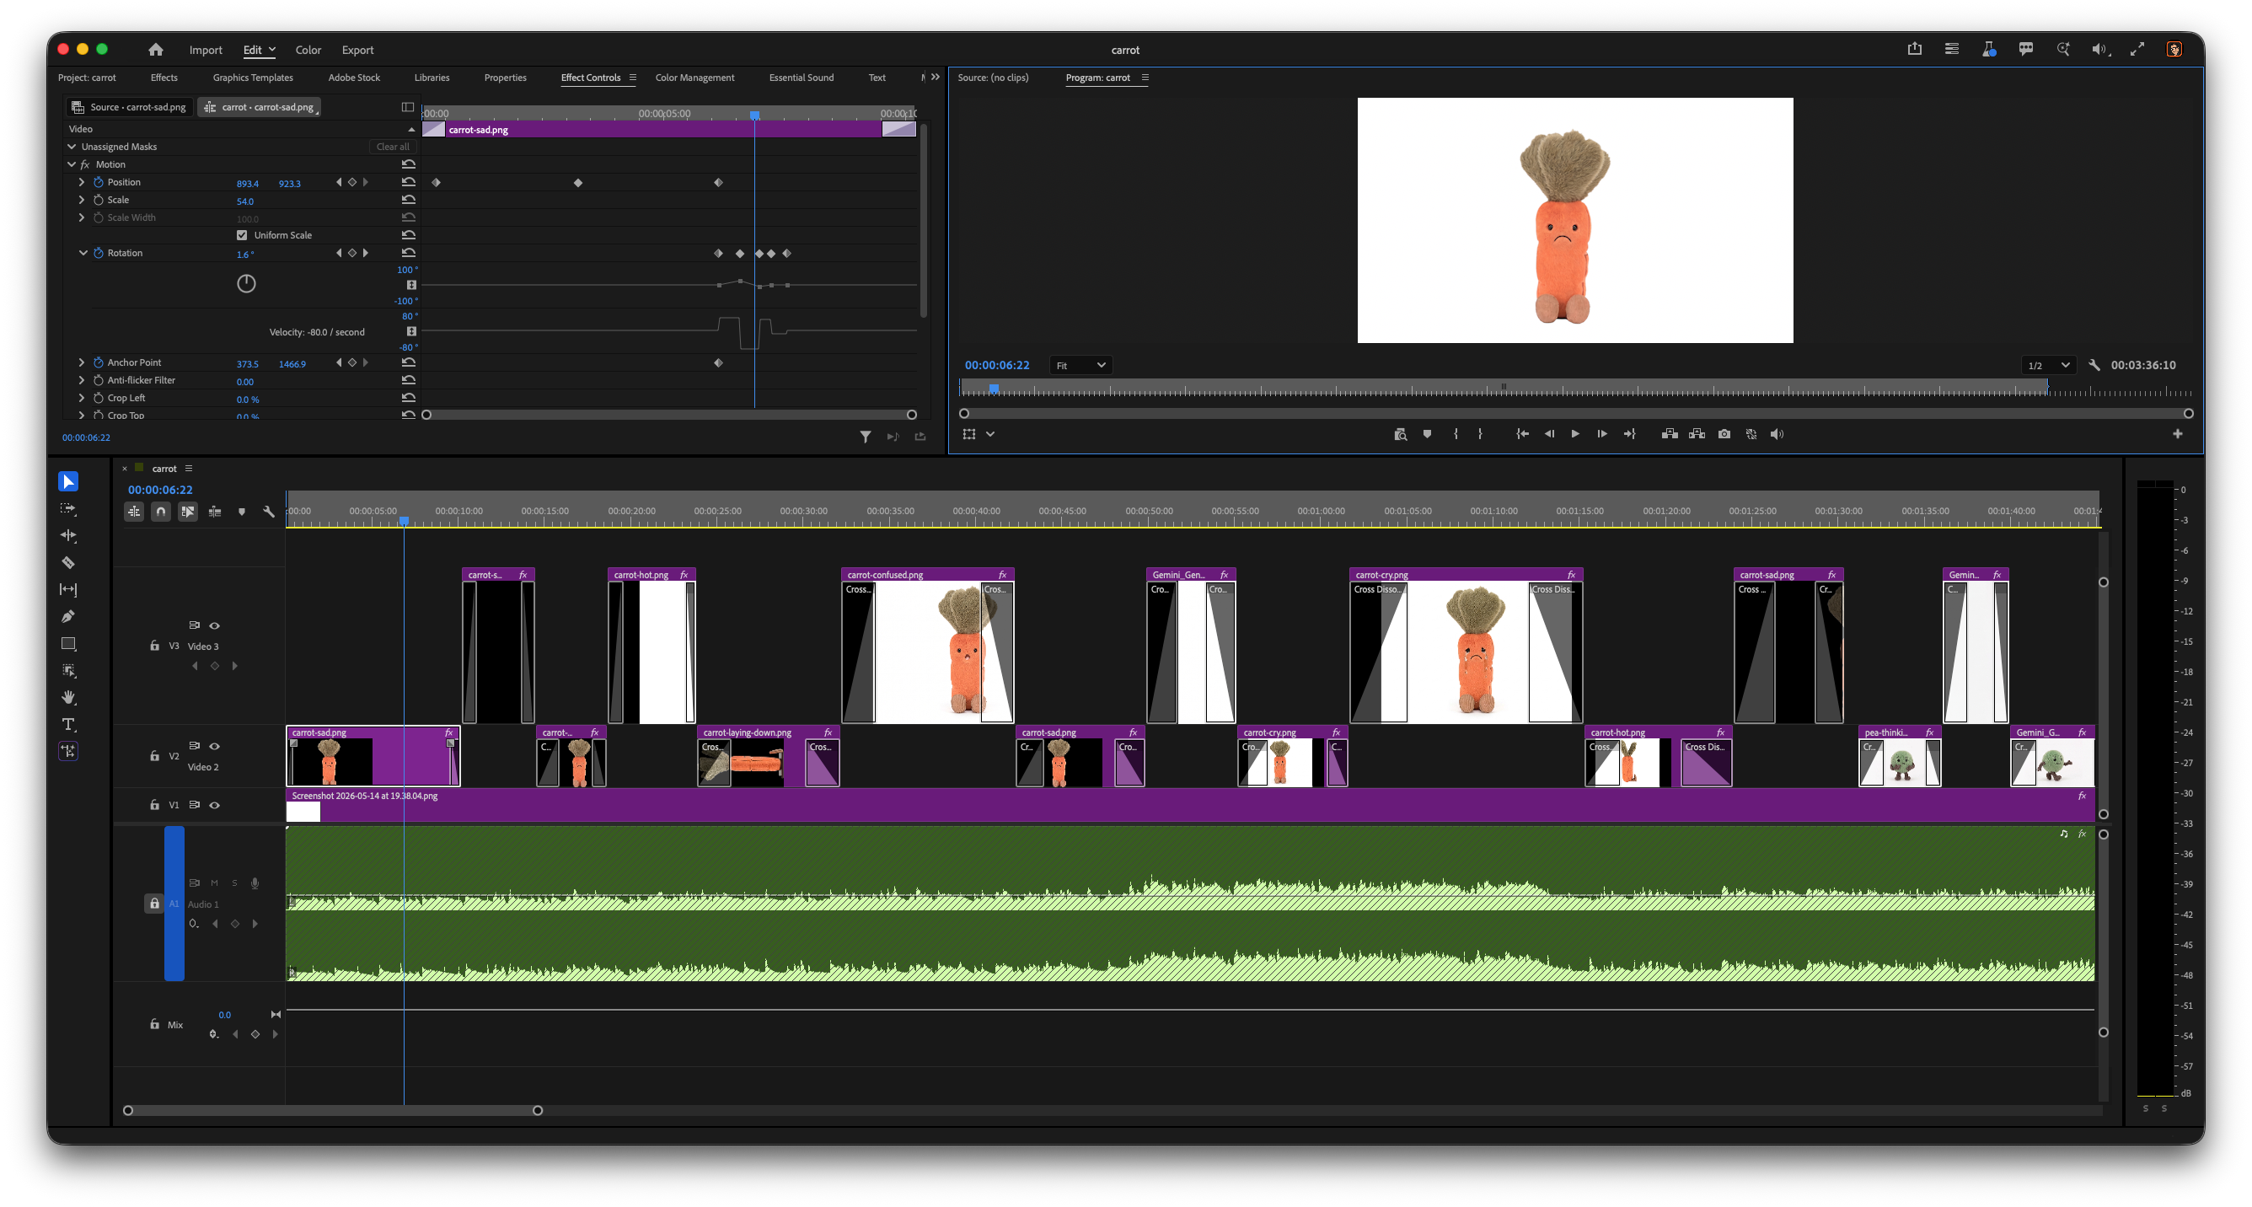Go to In point
The width and height of the screenshot is (2252, 1207).
coord(1522,434)
